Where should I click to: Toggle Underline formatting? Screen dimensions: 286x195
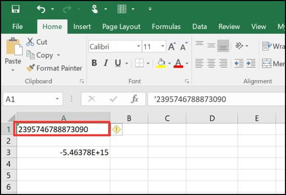pyautogui.click(x=118, y=63)
